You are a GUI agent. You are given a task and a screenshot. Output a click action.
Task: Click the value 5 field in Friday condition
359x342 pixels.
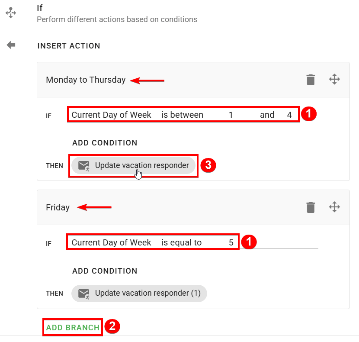(x=231, y=242)
